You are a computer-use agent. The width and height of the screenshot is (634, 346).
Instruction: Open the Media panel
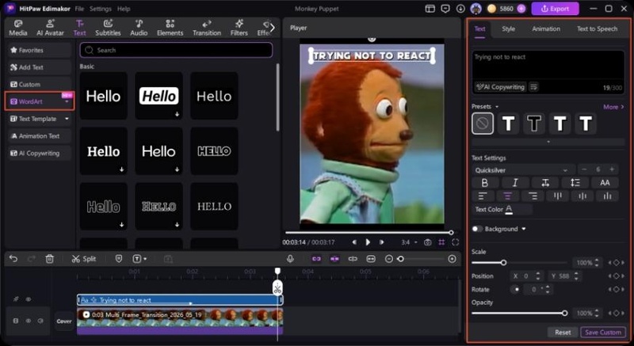[x=18, y=28]
